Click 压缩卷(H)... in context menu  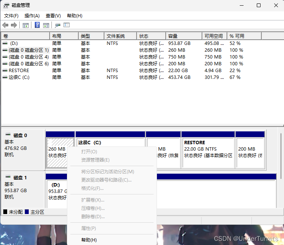(112, 208)
